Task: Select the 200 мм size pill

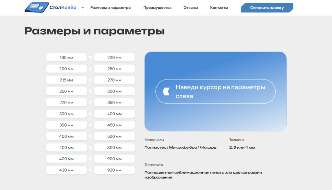Action: (x=66, y=69)
